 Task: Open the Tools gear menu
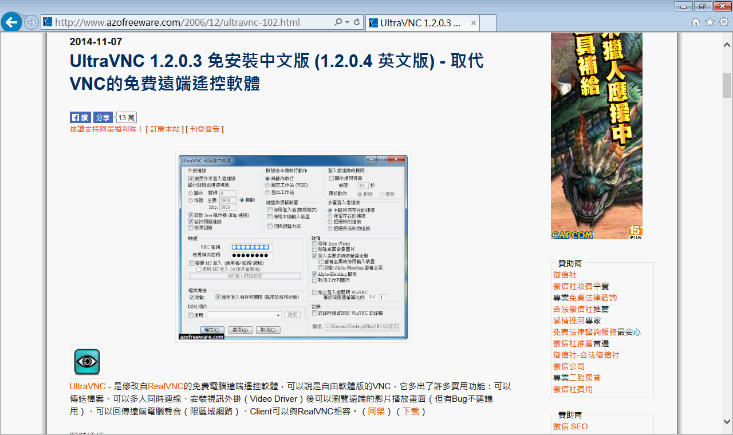coord(724,22)
